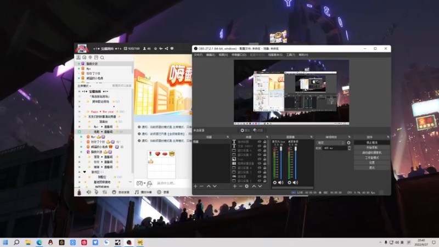The height and width of the screenshot is (247, 439).
Task: Mute the 麦克风/Aux audio channel
Action: point(280,183)
